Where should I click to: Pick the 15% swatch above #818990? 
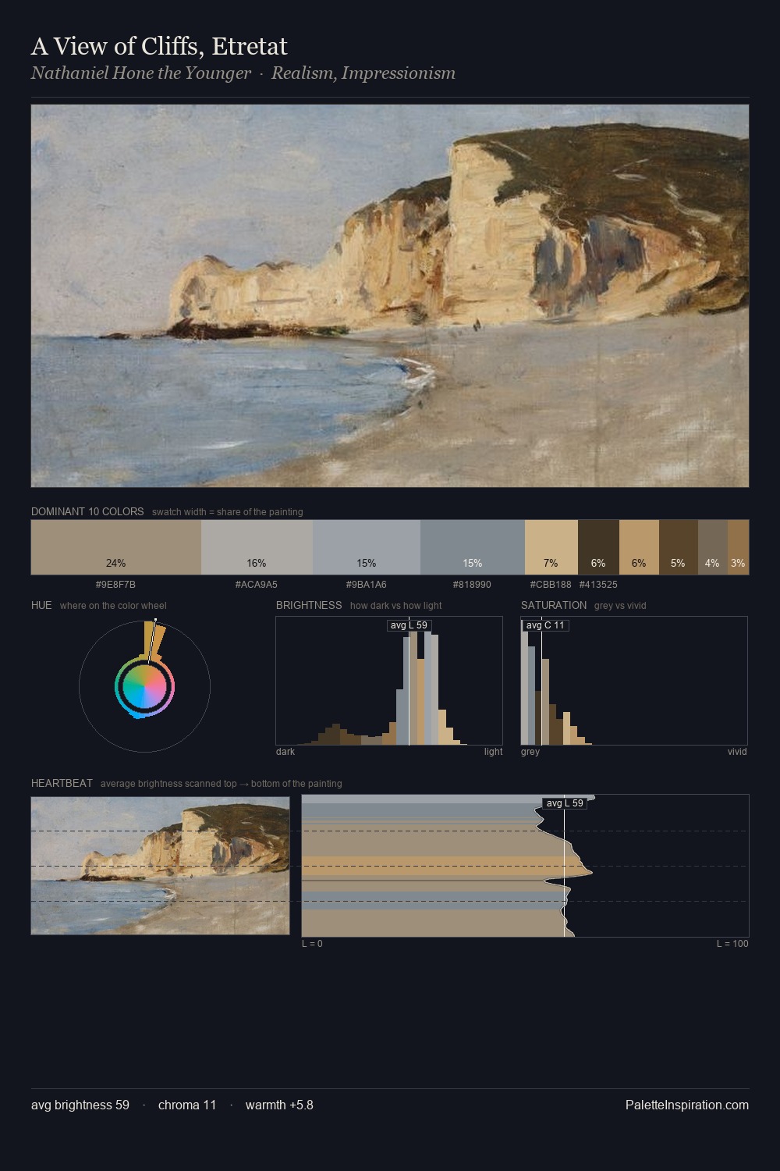pyautogui.click(x=473, y=547)
